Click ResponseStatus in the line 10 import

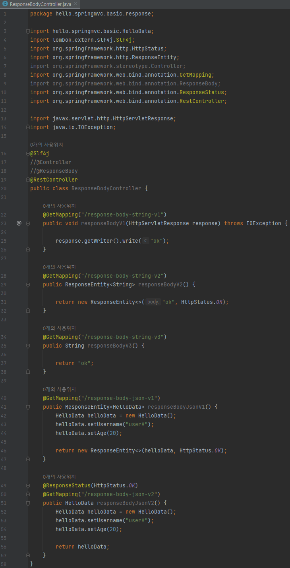pyautogui.click(x=202, y=92)
